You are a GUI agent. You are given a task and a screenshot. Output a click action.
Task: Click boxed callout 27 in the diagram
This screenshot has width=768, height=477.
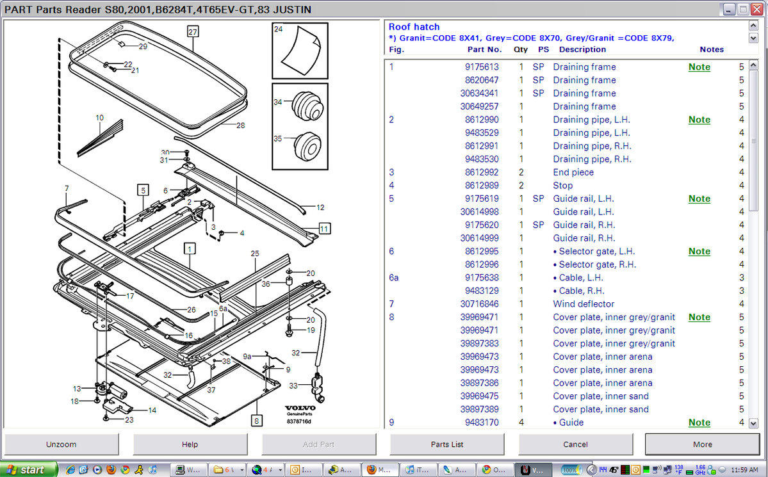(193, 31)
